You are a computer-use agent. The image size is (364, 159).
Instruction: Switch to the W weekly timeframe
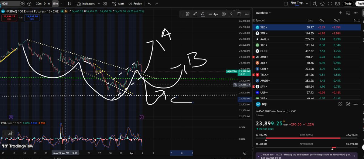click(49, 4)
